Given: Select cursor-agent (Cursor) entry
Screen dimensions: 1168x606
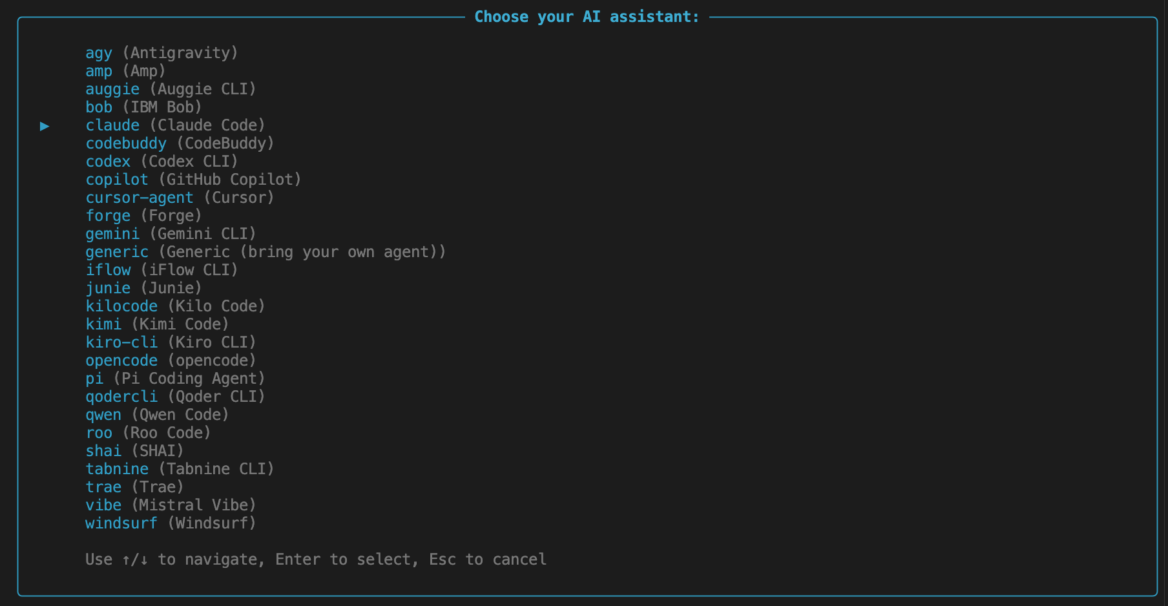Looking at the screenshot, I should [x=180, y=198].
